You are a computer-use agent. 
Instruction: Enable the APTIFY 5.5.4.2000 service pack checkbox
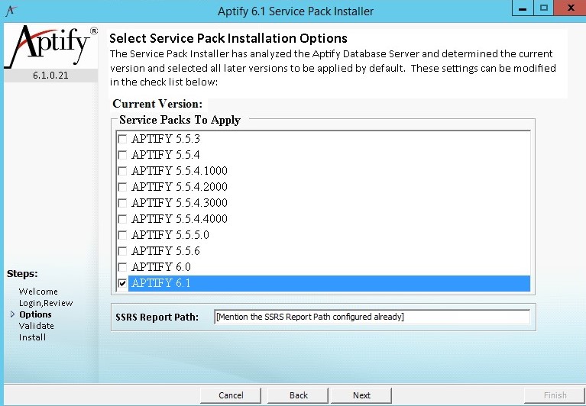[122, 187]
